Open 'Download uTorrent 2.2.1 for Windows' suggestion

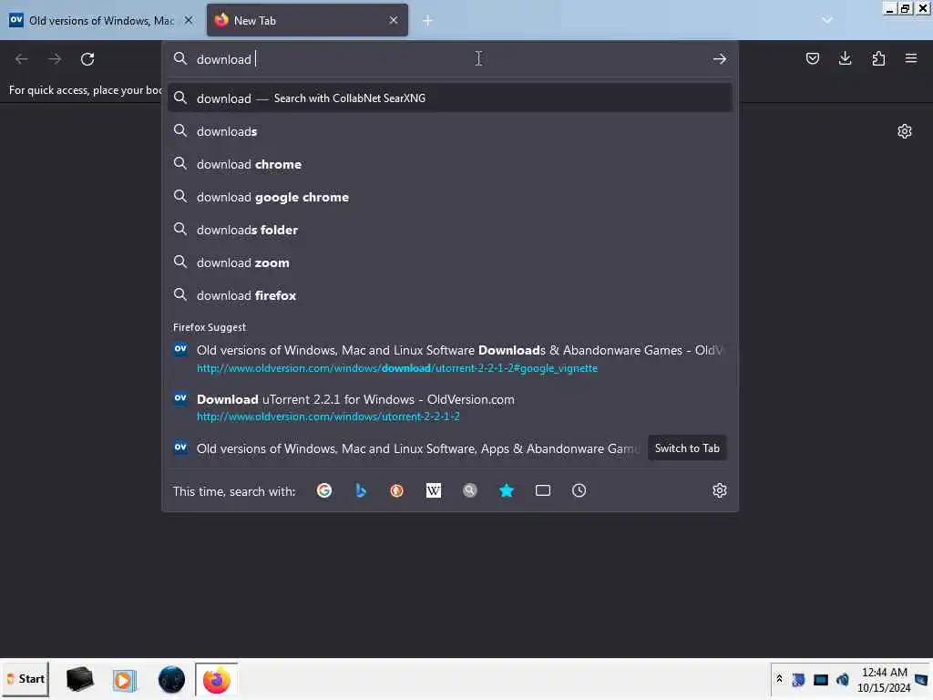point(450,407)
